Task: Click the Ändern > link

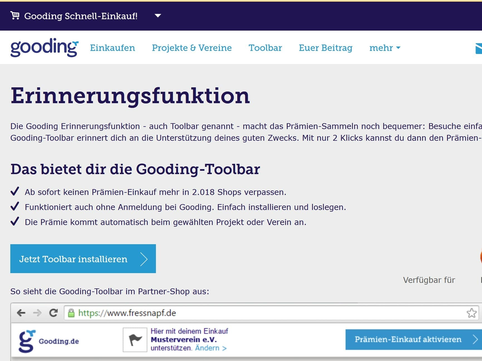Action: pos(211,348)
